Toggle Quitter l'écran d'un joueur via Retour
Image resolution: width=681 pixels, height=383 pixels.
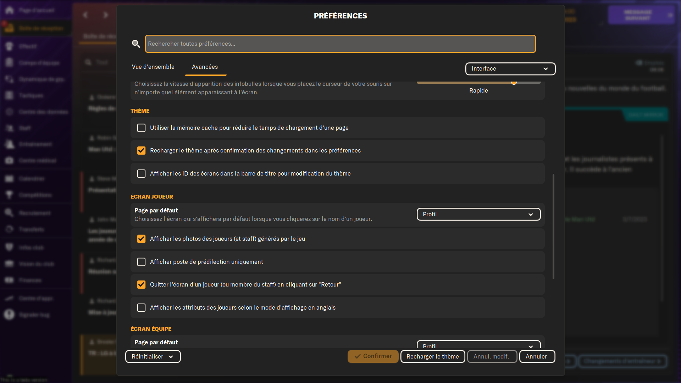141,284
